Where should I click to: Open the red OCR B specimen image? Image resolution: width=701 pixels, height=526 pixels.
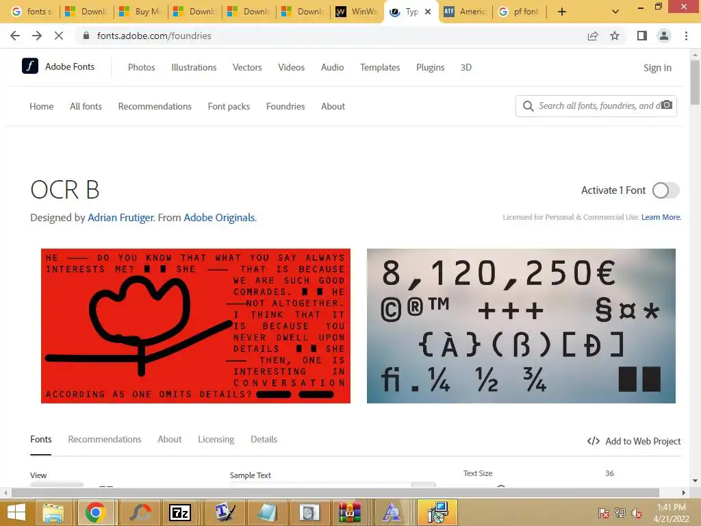pos(195,325)
